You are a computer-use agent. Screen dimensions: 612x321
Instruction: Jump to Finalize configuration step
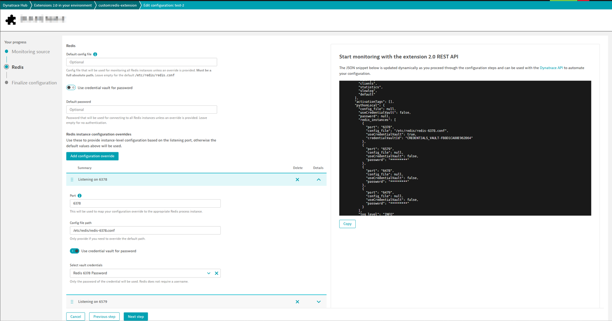point(34,82)
